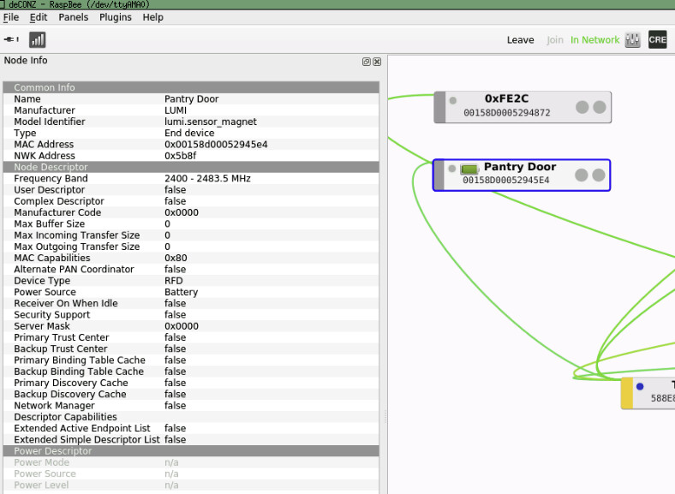
Task: Click second endpoint circle on 0xFE2C node
Action: (600, 107)
